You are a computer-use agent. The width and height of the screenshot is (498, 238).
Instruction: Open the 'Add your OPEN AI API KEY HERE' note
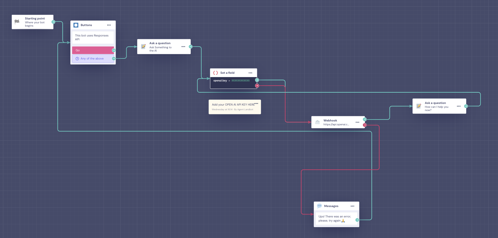(234, 107)
